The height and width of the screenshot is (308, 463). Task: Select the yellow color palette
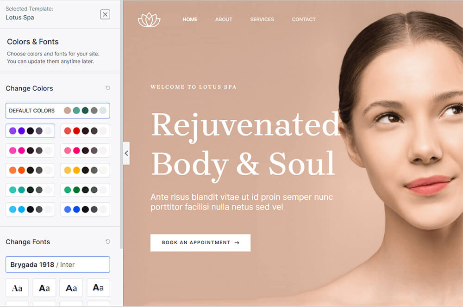[x=85, y=170]
